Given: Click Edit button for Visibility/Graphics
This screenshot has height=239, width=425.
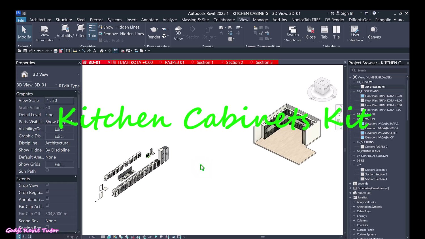Looking at the screenshot, I should 59,129.
